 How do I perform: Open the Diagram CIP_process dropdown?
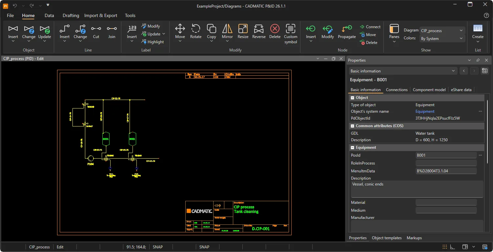pyautogui.click(x=442, y=30)
